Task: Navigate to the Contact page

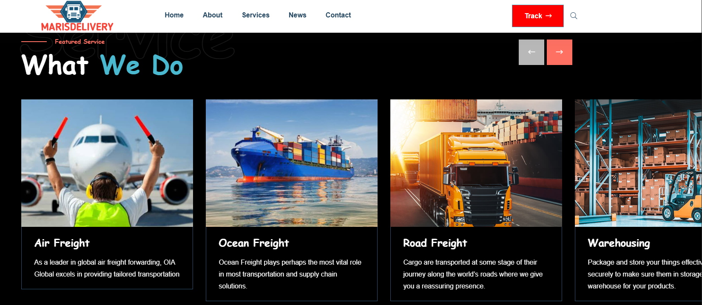Action: click(x=338, y=15)
